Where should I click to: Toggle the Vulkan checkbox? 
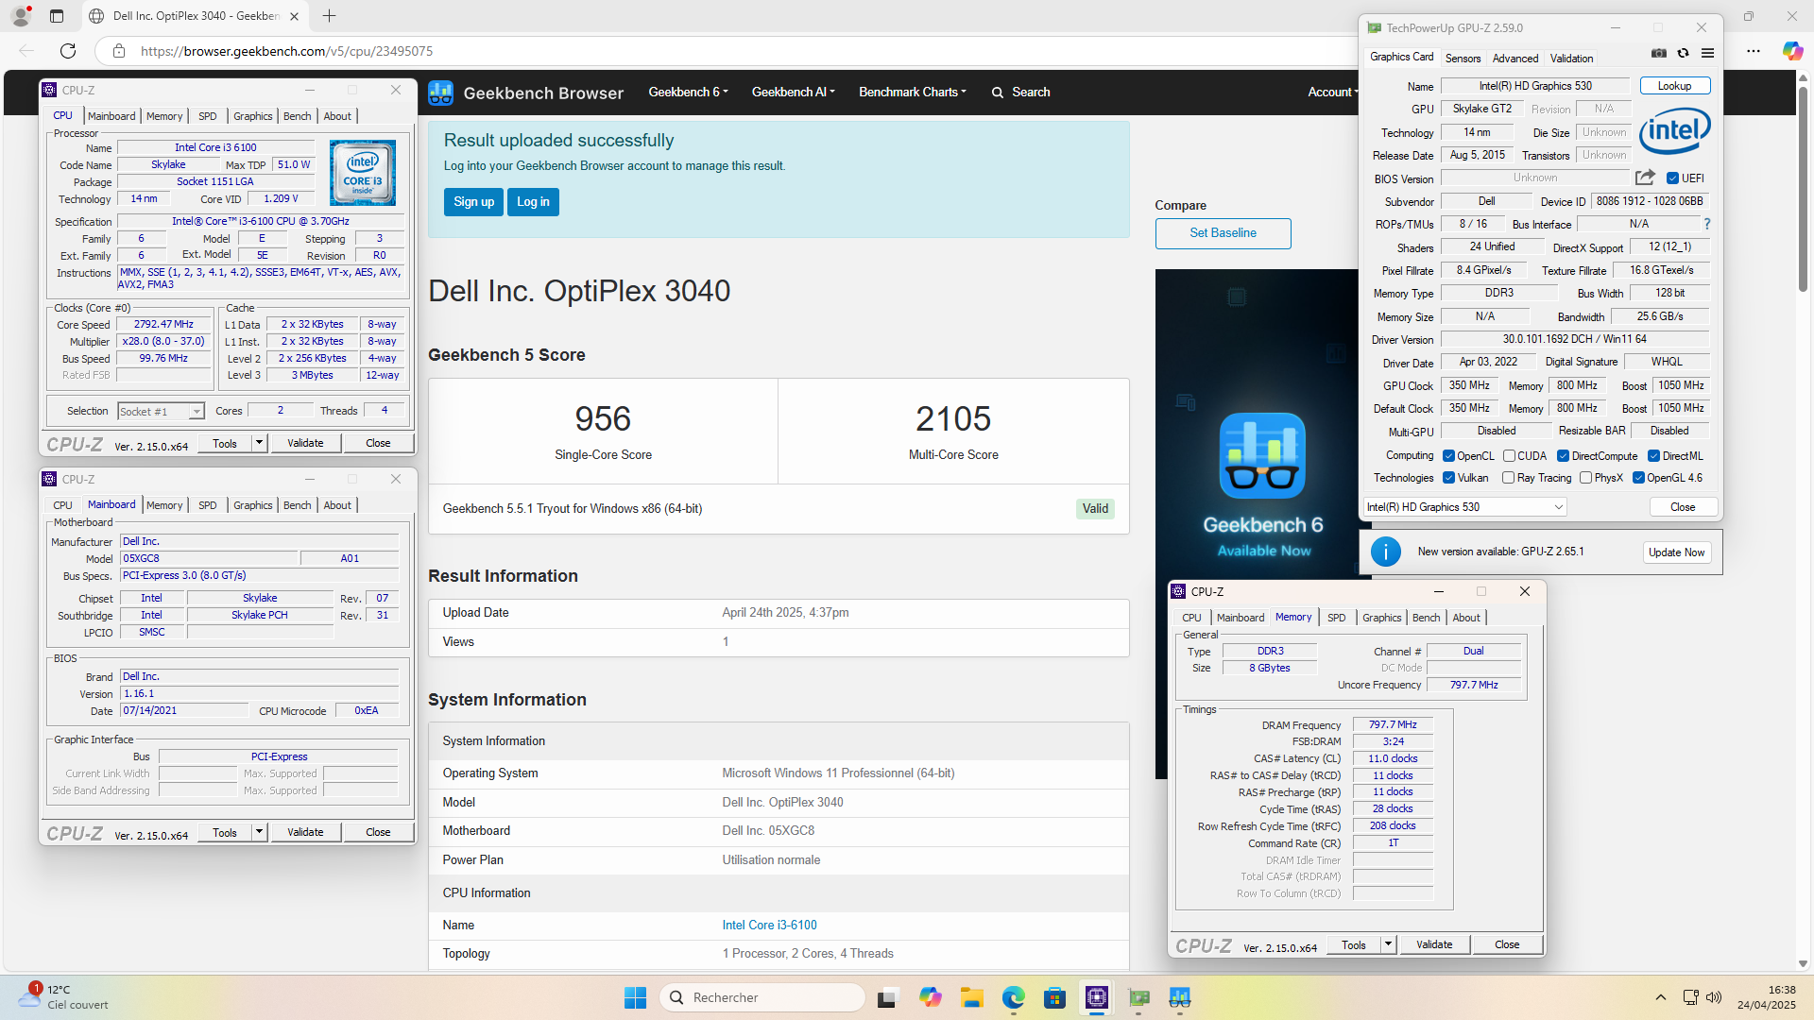(x=1448, y=478)
